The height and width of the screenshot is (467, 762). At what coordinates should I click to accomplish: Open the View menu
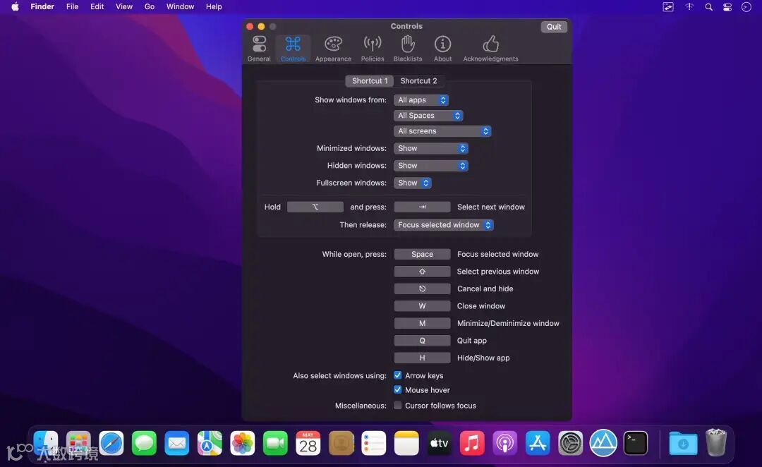124,7
